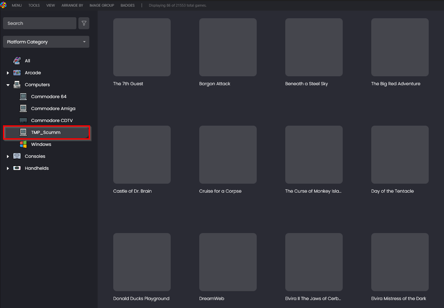444x308 pixels.
Task: Click the Commodore 64 computer icon
Action: tap(23, 96)
